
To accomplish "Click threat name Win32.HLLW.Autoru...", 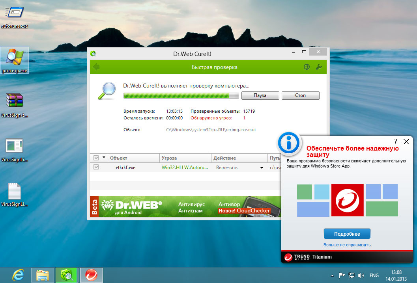I will coord(185,168).
